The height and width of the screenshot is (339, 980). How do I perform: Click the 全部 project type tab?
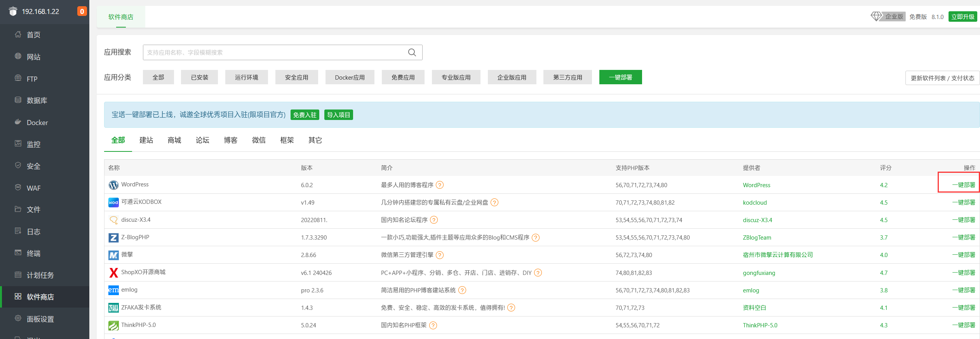click(x=118, y=140)
